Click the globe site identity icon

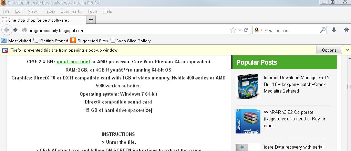(x=24, y=30)
